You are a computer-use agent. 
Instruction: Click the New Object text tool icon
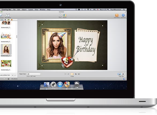8,15
